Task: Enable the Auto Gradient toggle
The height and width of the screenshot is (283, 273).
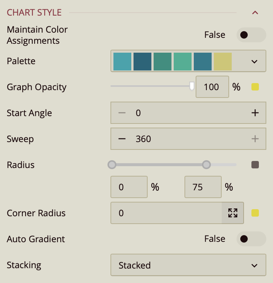Action: click(x=251, y=239)
